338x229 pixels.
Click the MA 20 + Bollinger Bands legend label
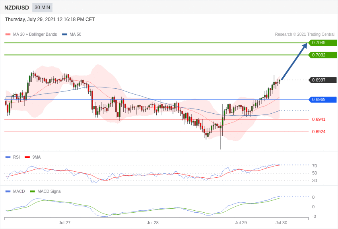click(x=35, y=34)
